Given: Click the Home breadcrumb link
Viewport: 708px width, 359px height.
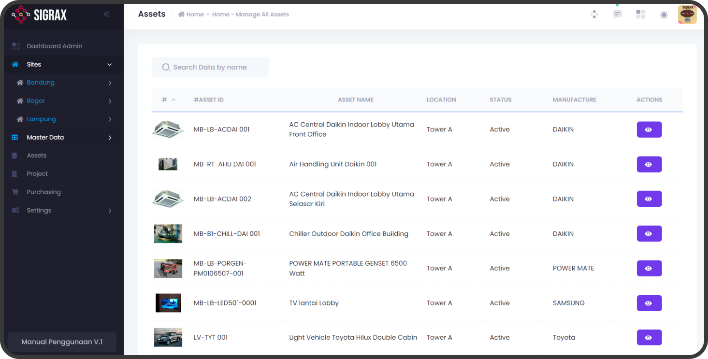Looking at the screenshot, I should (191, 14).
